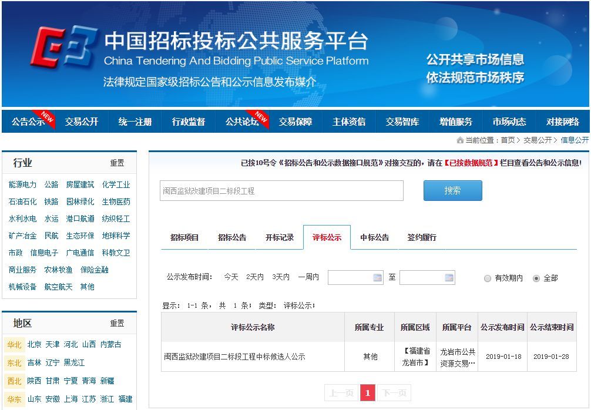This screenshot has height=410, width=591.
Task: Click the 下一页 pagination button
Action: point(394,393)
